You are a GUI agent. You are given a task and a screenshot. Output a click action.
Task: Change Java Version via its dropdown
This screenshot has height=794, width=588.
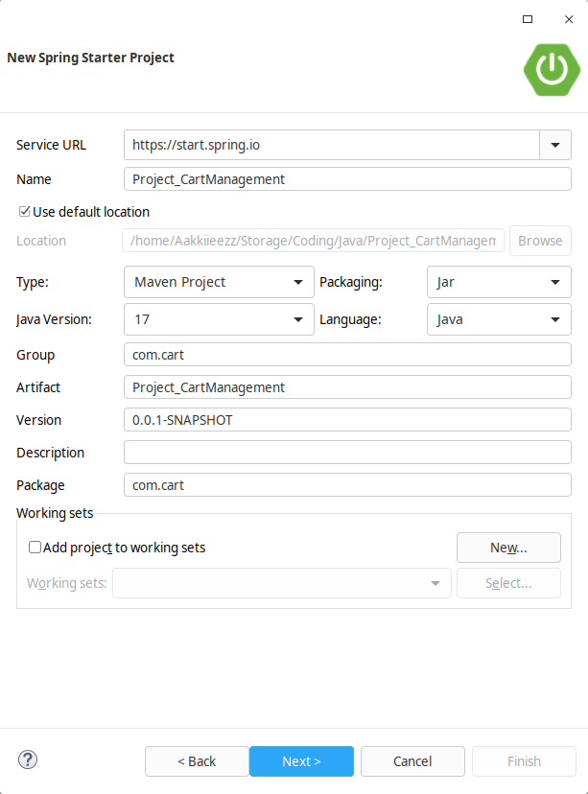coord(297,319)
